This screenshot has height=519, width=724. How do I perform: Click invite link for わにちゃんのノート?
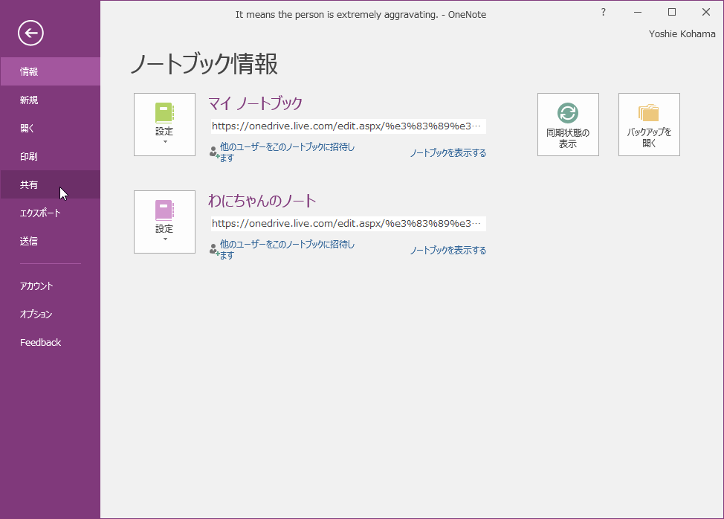point(287,250)
